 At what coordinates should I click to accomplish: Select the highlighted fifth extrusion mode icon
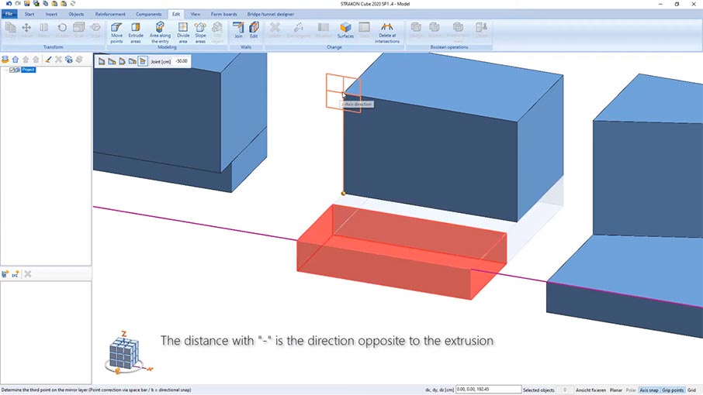pyautogui.click(x=143, y=61)
